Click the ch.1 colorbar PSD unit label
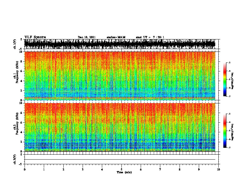Image resolution: width=246 pixels, height=190 pixels. 233,81
